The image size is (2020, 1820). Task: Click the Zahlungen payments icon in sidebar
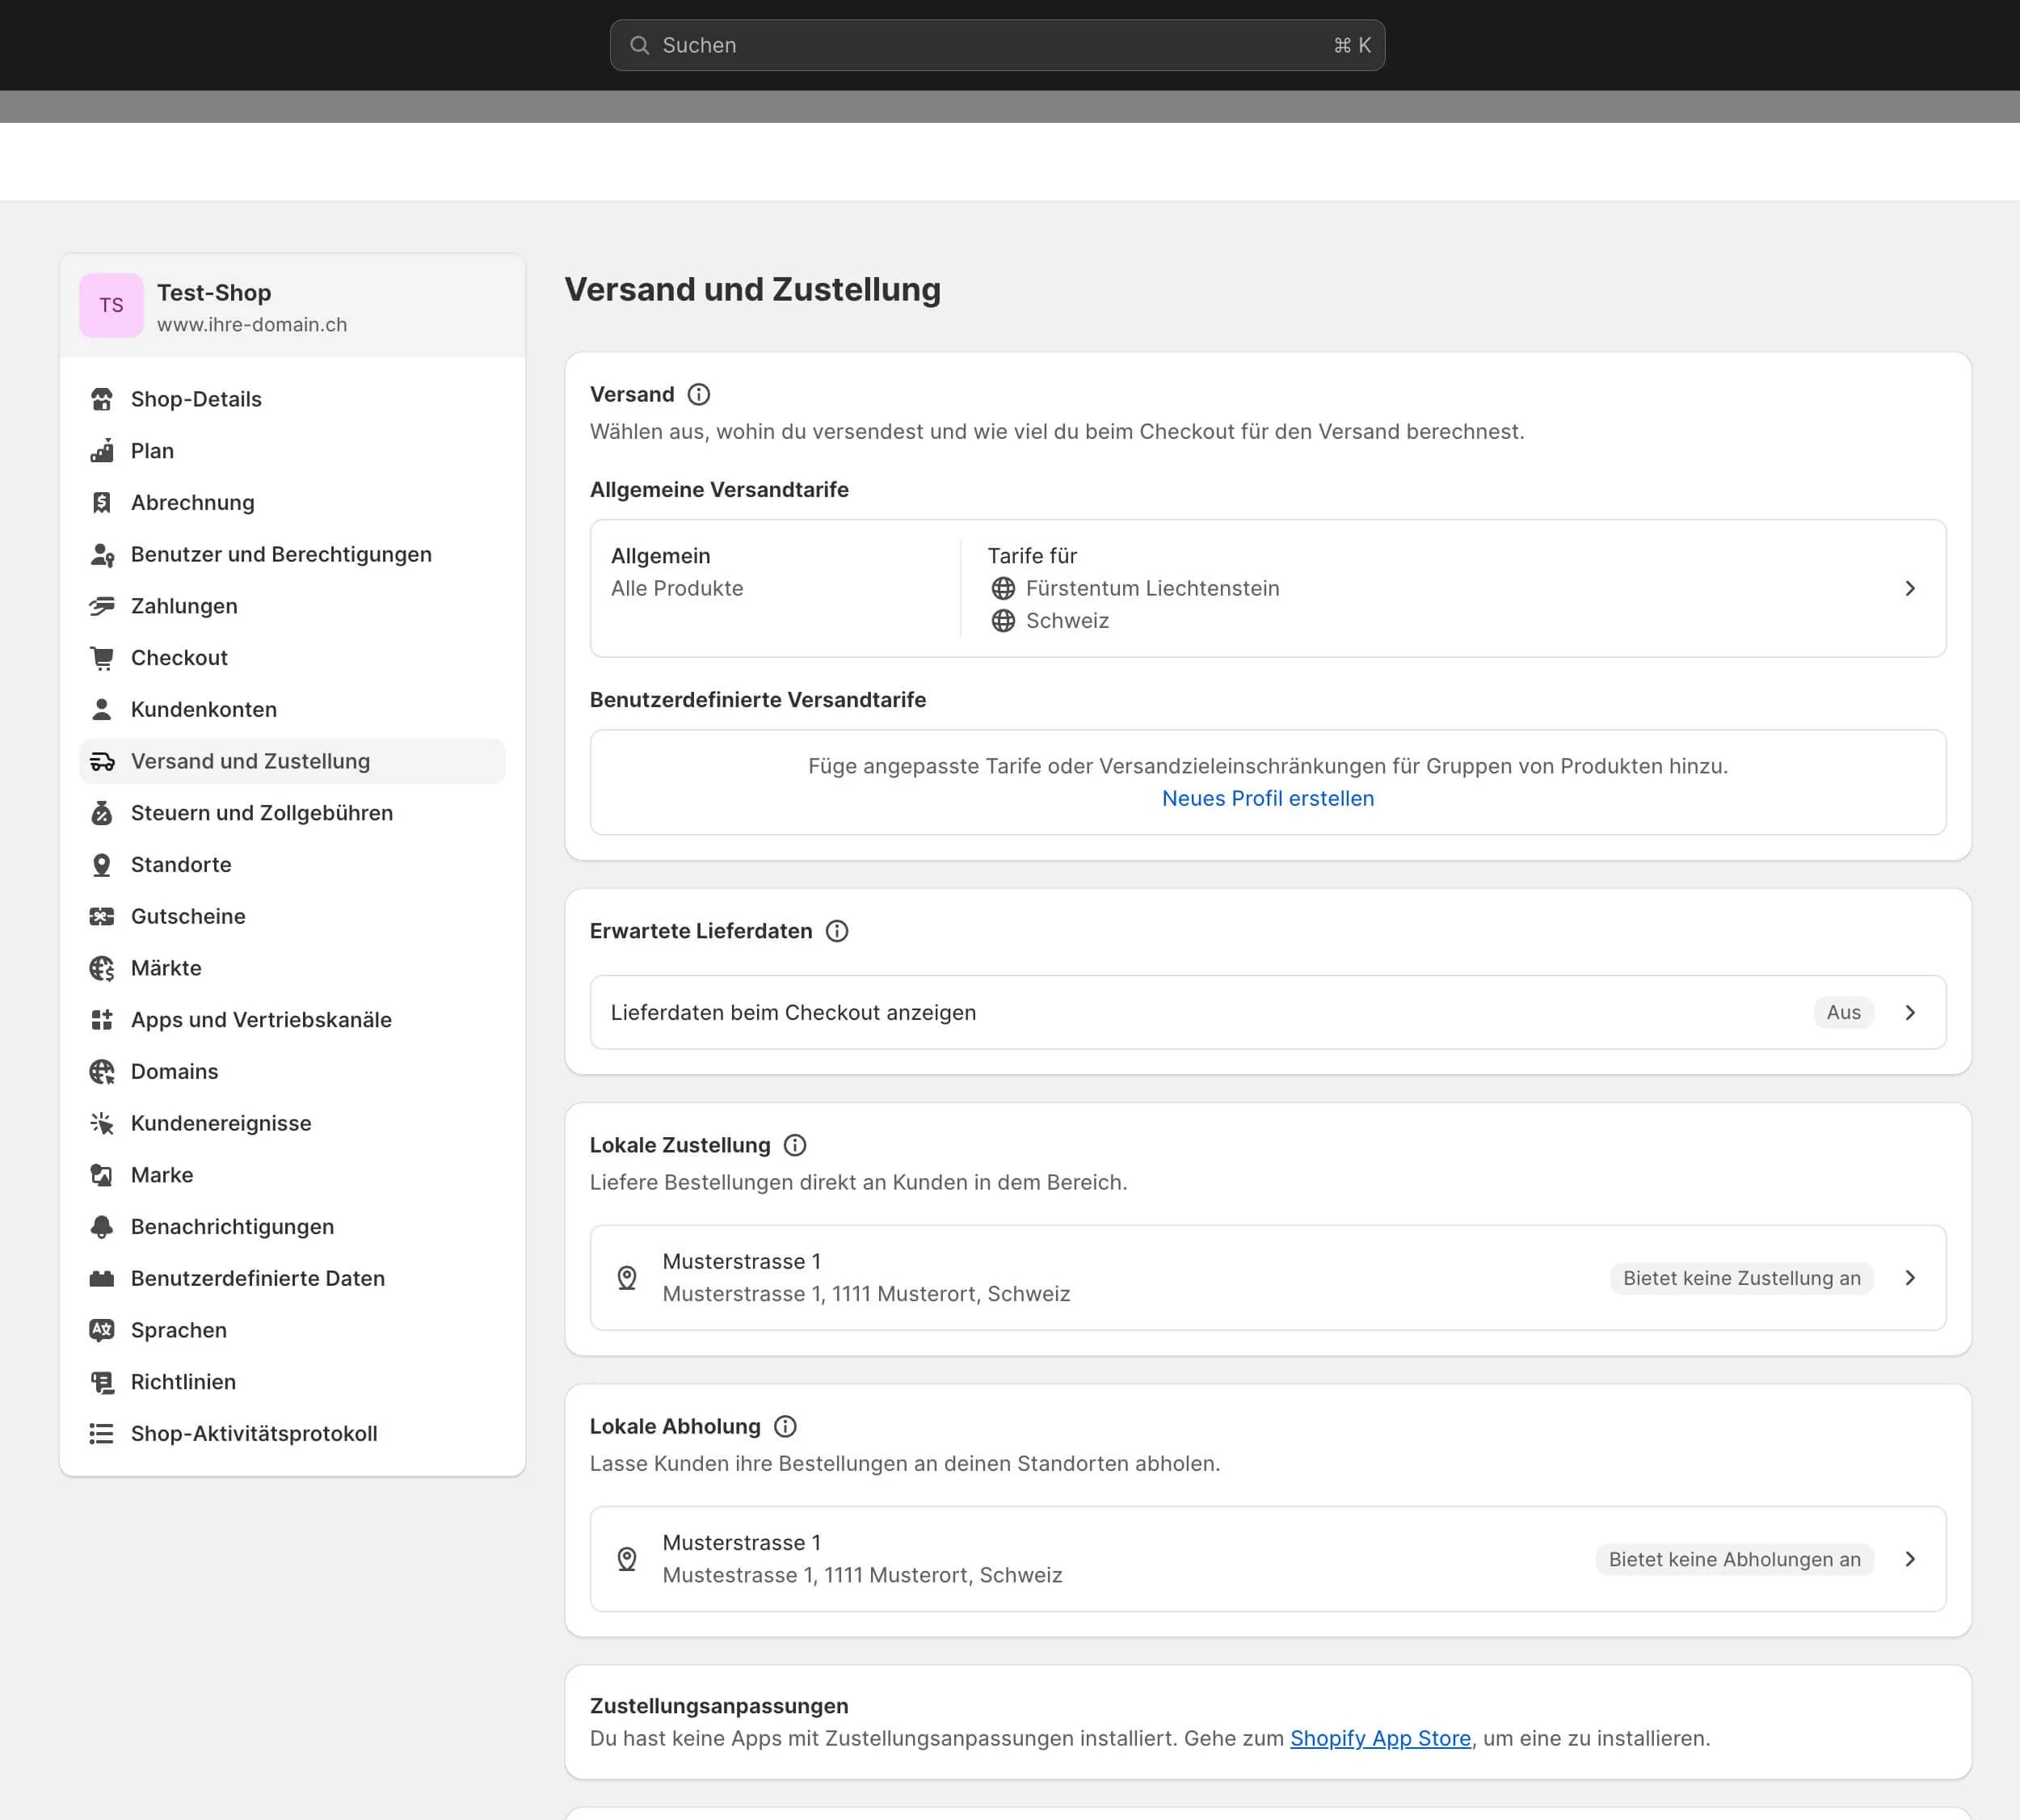point(102,606)
